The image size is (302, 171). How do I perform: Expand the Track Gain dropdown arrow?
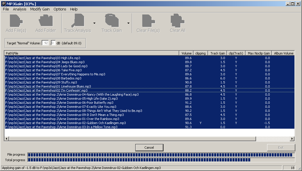point(128,23)
